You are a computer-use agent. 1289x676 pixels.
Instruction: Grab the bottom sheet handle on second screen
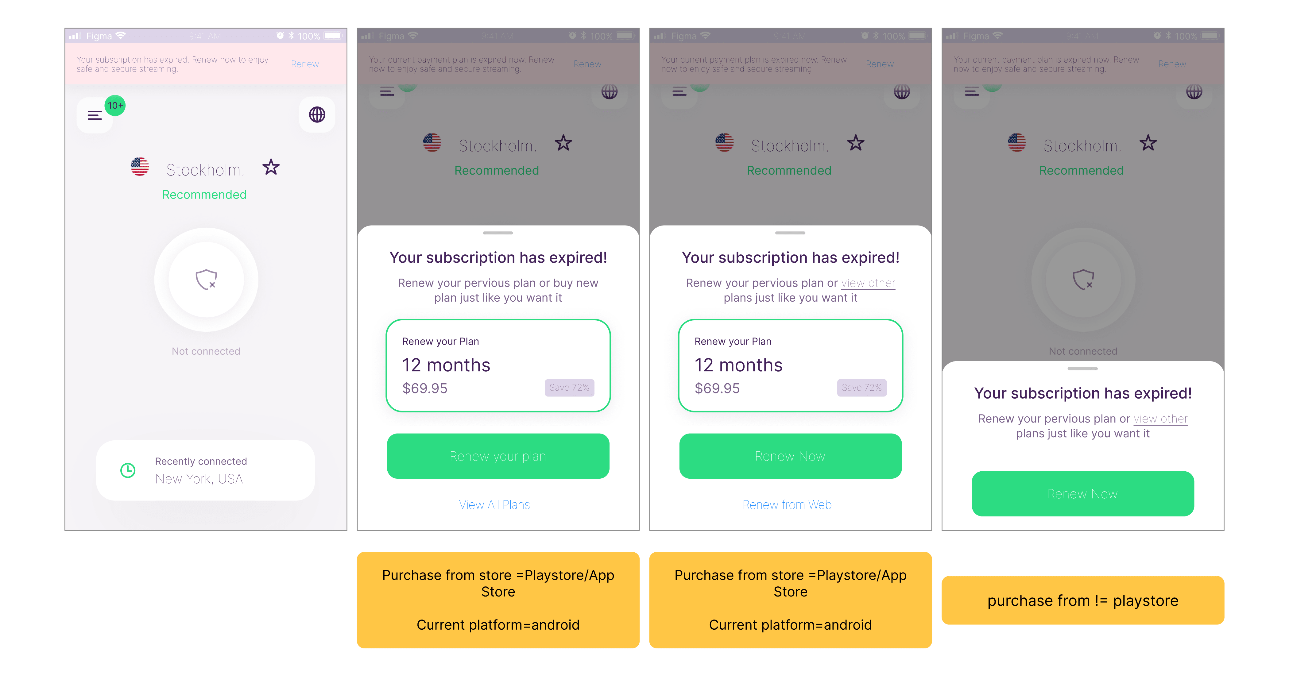tap(498, 233)
